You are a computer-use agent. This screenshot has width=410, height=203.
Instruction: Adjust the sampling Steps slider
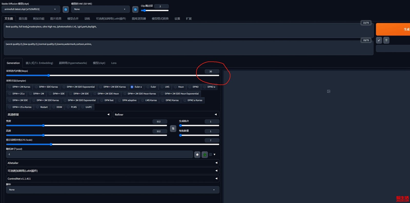[x=112, y=75]
